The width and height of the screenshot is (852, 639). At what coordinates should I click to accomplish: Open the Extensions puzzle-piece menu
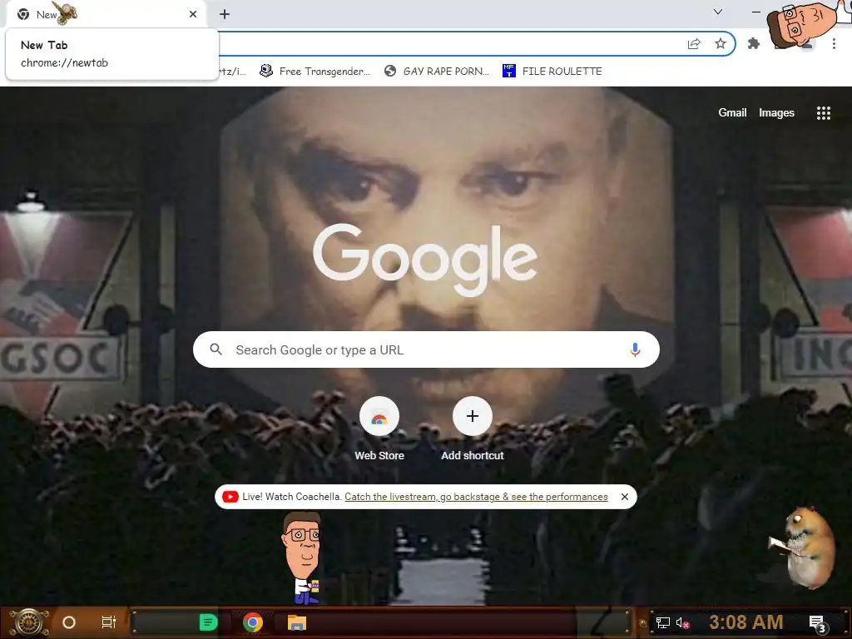click(x=754, y=43)
